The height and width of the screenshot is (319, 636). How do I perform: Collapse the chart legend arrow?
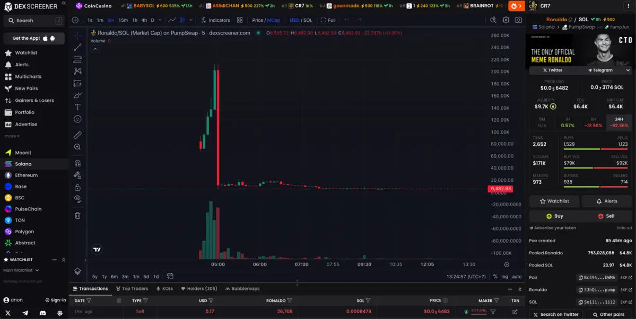coord(95,49)
